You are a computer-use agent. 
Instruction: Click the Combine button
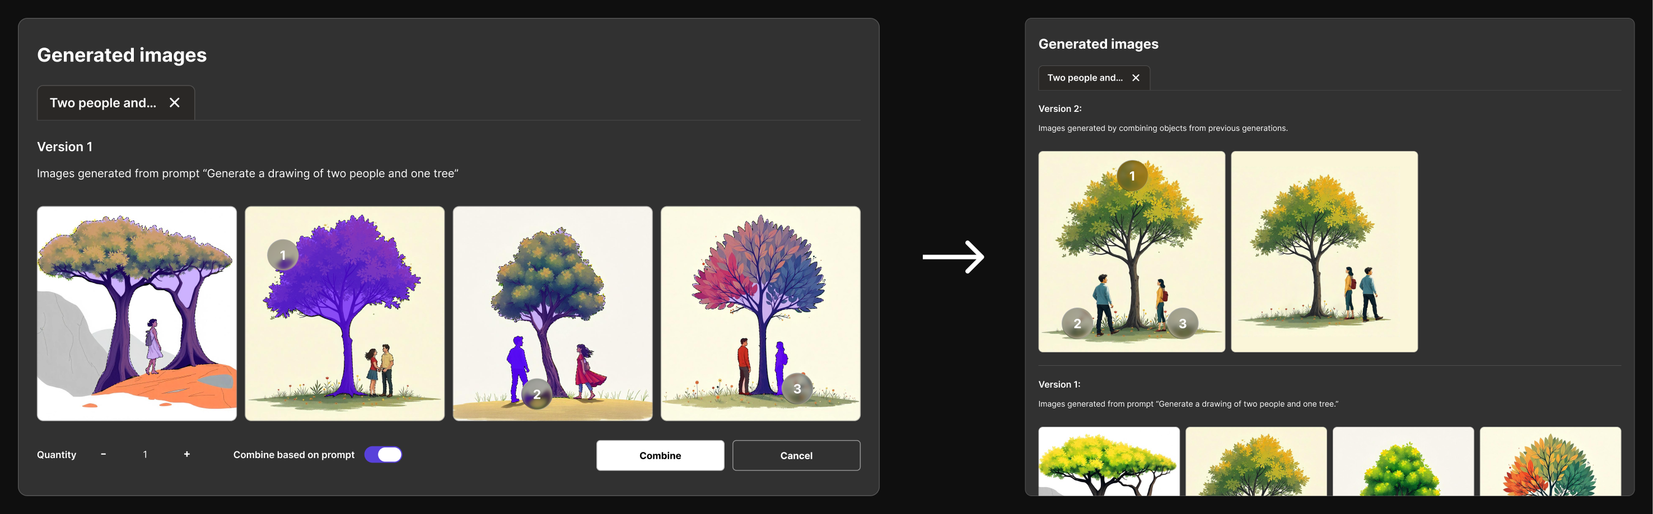coord(660,455)
